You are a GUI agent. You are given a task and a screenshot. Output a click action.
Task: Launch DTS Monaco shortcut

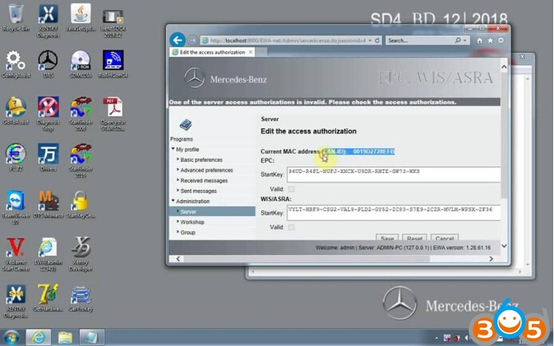click(48, 204)
